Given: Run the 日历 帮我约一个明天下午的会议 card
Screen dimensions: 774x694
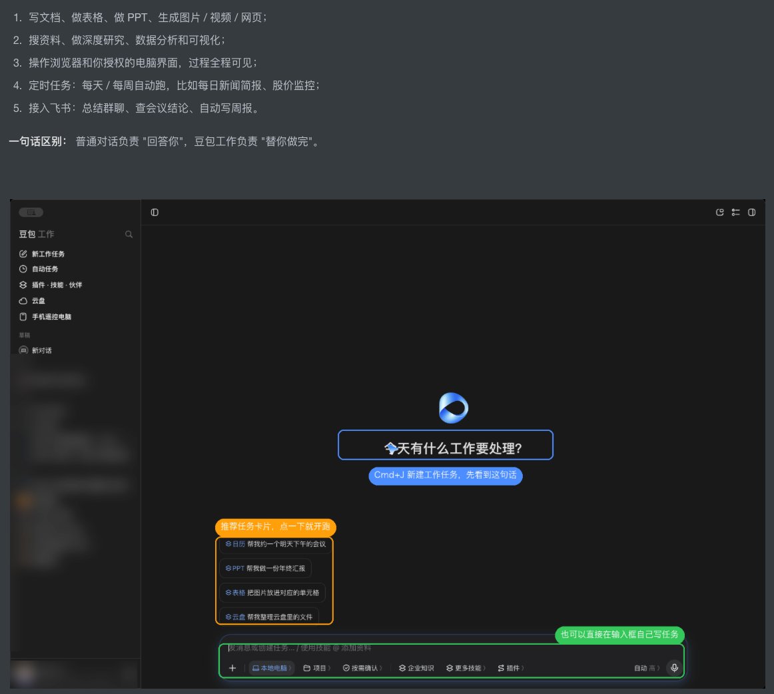Looking at the screenshot, I should click(276, 544).
